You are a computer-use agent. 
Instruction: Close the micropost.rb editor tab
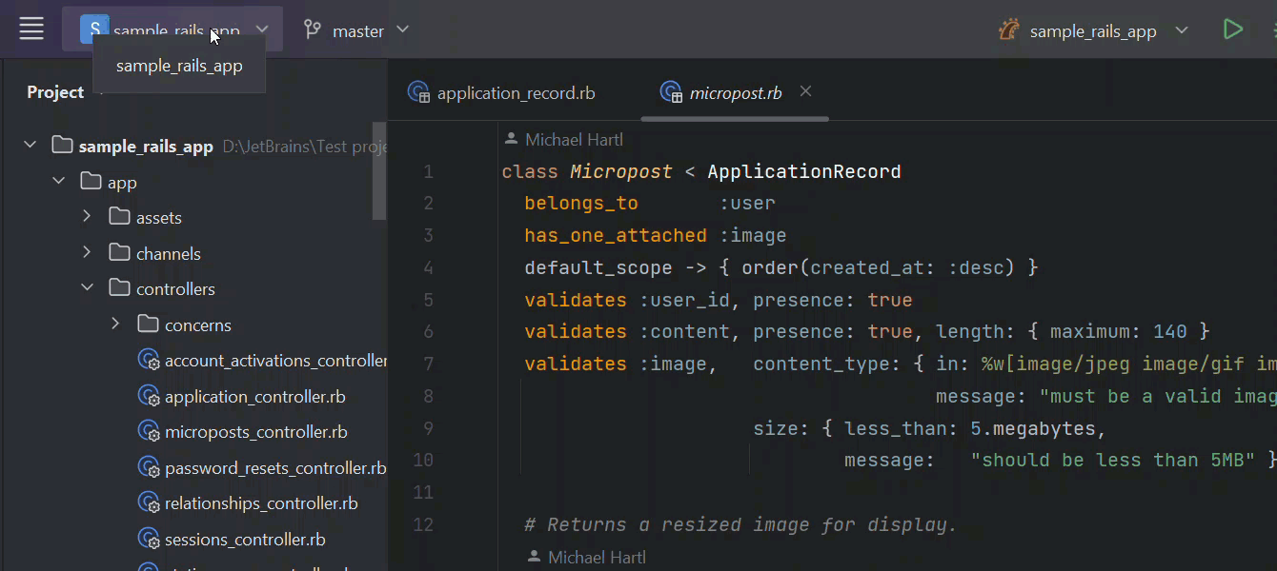(806, 91)
